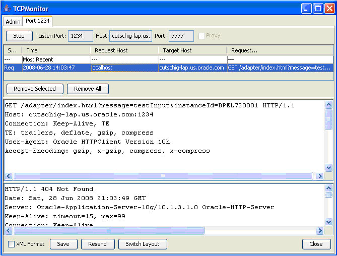
Task: Click the Keep-Alive: timeout=15 line
Action: [65, 217]
